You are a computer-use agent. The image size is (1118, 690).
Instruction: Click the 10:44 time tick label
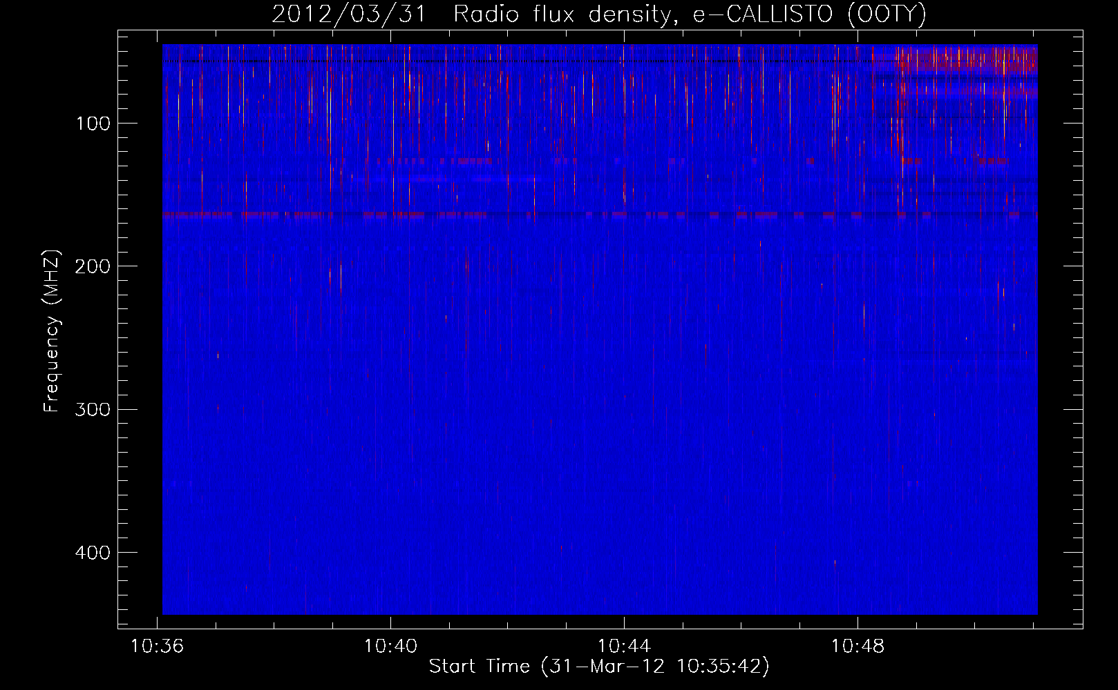625,647
